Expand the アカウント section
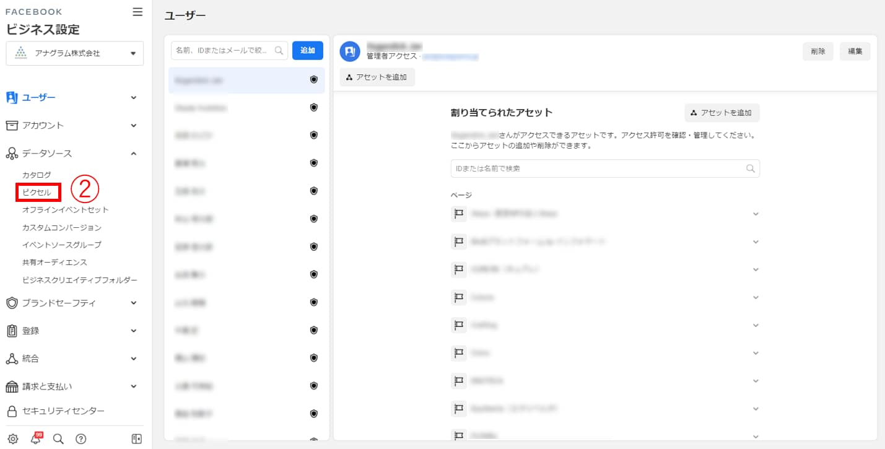The width and height of the screenshot is (885, 449). point(134,126)
